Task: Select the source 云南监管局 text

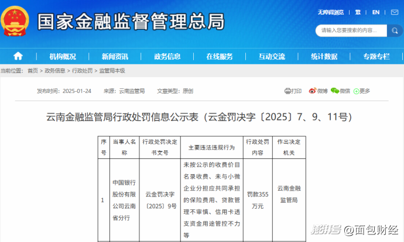Action: click(x=132, y=91)
